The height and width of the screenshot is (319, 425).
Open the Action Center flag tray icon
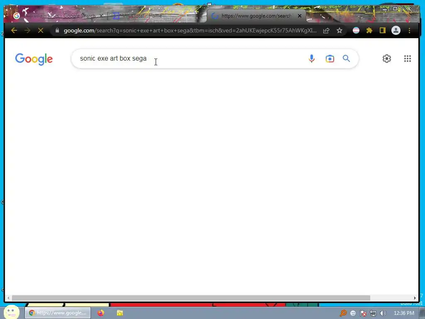click(363, 313)
